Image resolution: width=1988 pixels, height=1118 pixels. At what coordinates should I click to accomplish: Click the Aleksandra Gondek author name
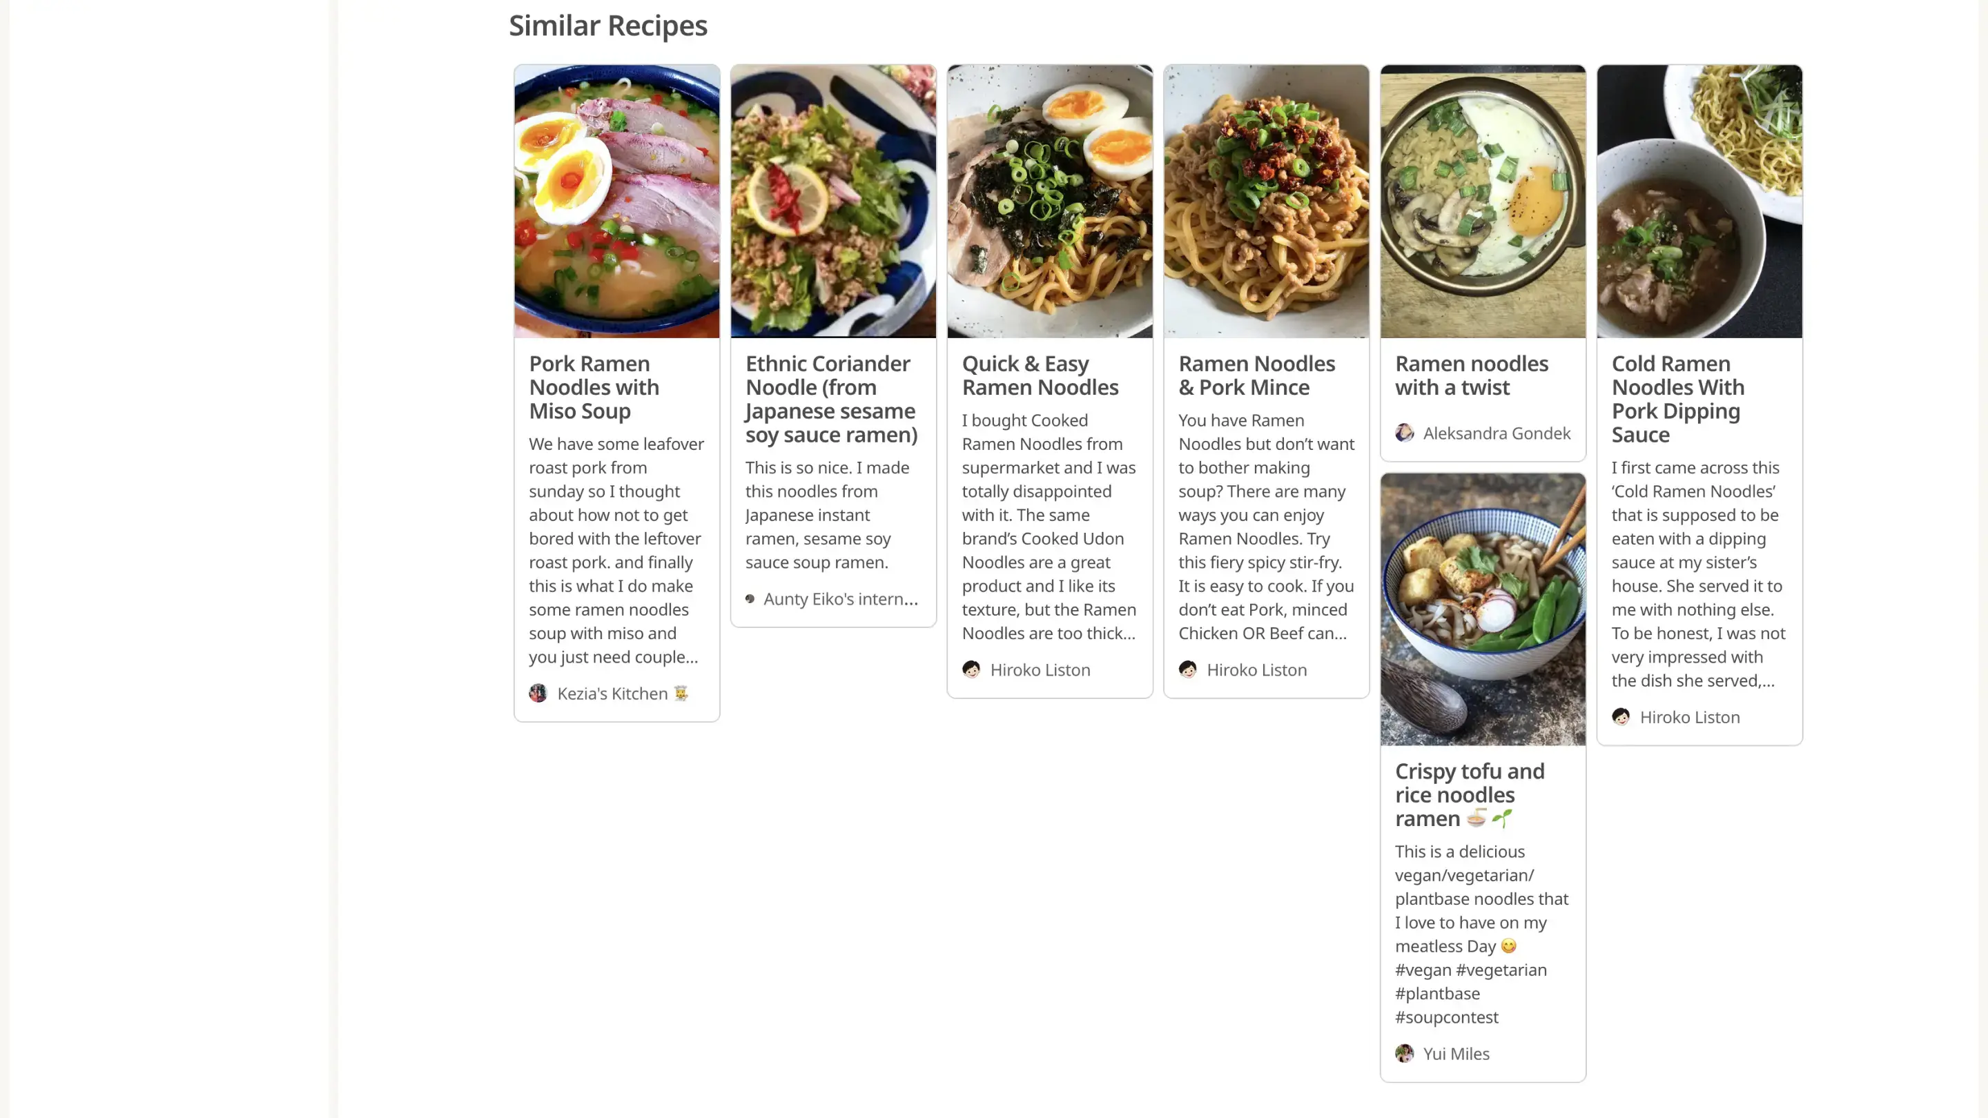1497,433
